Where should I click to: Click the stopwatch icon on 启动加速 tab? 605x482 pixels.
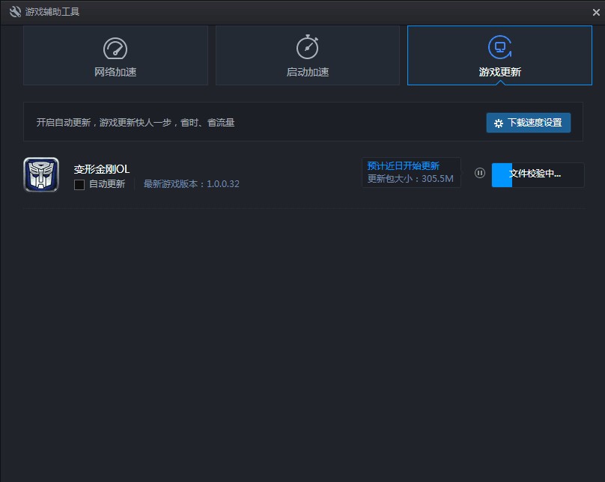point(307,46)
